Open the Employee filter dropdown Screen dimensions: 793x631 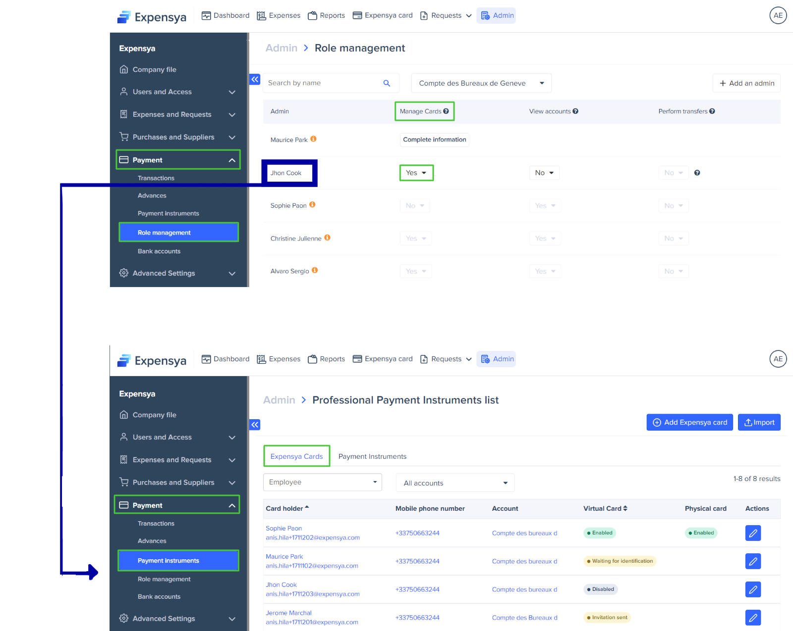[x=323, y=482]
